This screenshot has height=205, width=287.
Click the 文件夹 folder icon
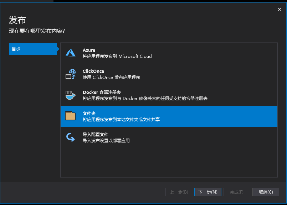(70, 116)
